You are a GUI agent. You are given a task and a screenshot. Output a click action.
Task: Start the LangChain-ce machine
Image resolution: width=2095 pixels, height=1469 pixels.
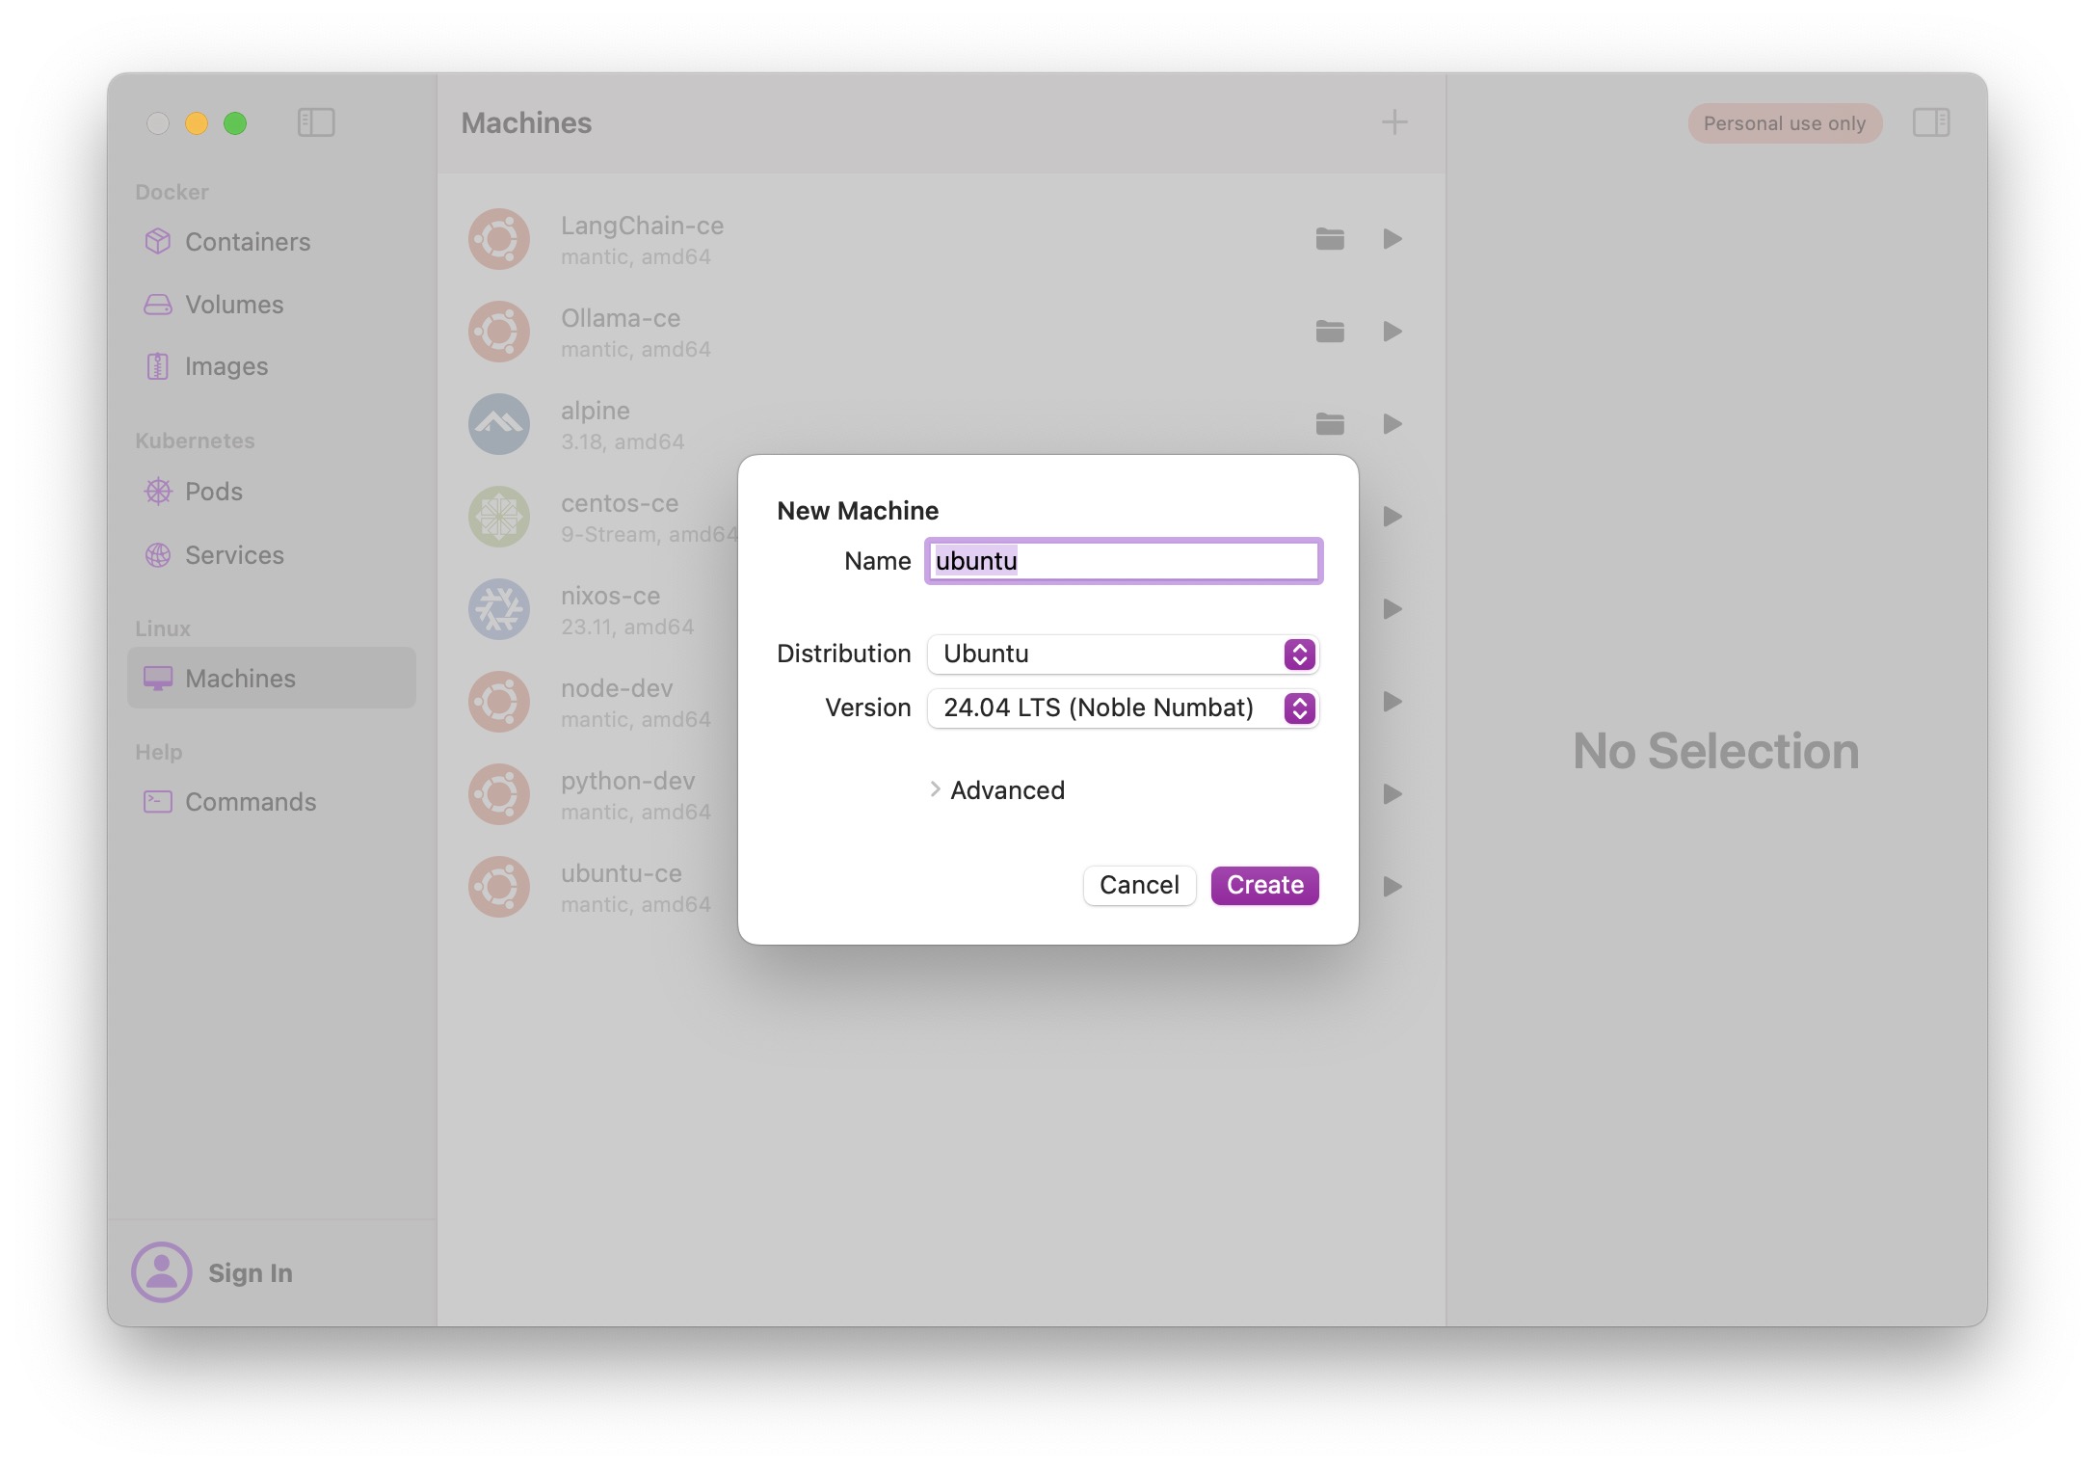point(1392,239)
